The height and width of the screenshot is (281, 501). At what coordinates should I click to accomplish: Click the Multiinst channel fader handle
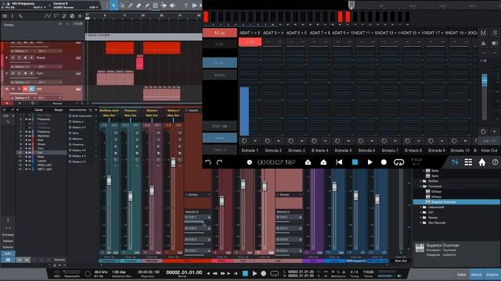click(109, 180)
